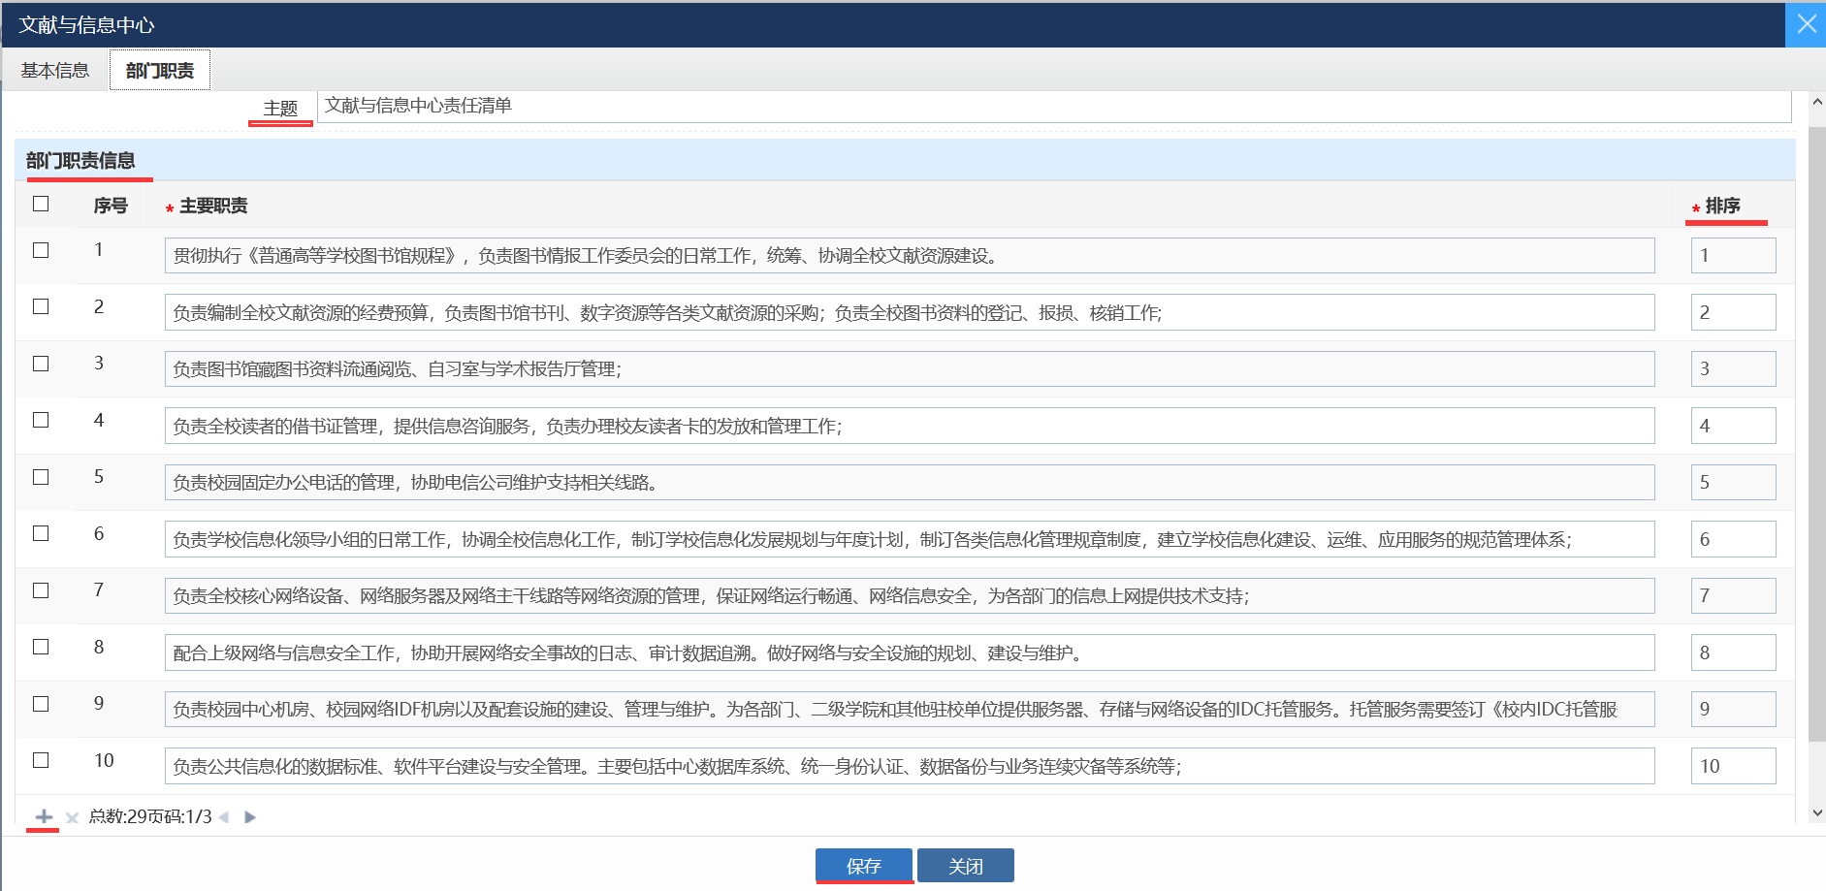Image resolution: width=1826 pixels, height=891 pixels.
Task: Click the 关闭 button
Action: point(965,866)
